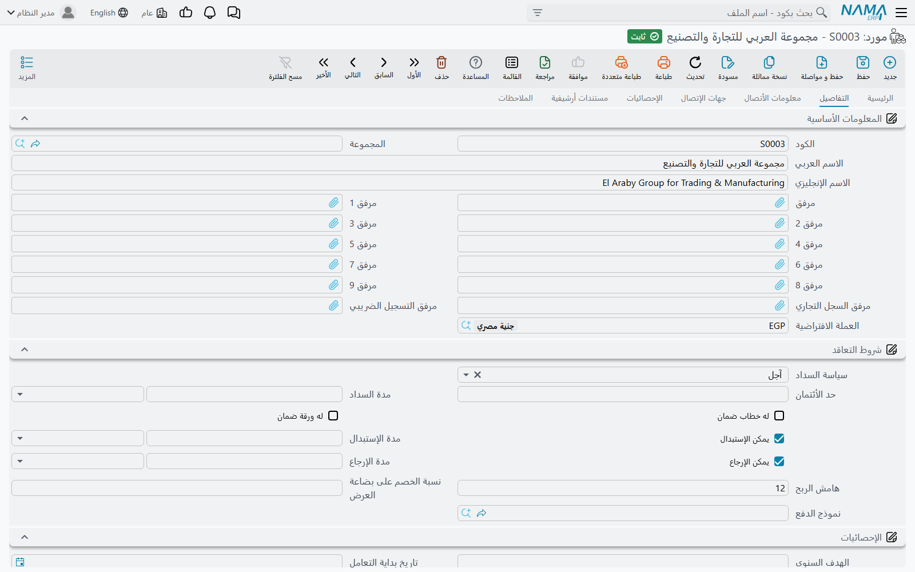Toggle the له خطاب ضمان checkbox
Screen dimensions: 915x572
point(779,416)
